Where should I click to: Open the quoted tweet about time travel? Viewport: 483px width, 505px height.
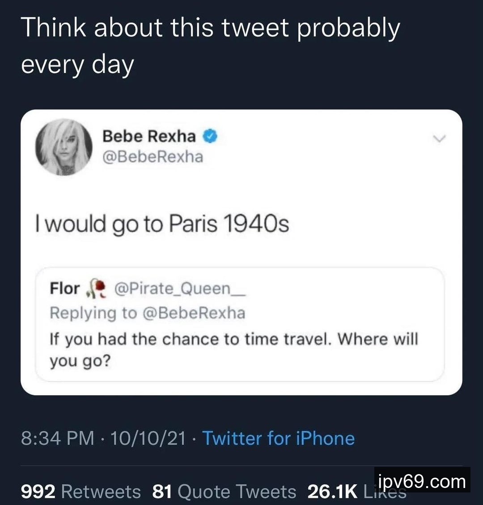click(240, 339)
